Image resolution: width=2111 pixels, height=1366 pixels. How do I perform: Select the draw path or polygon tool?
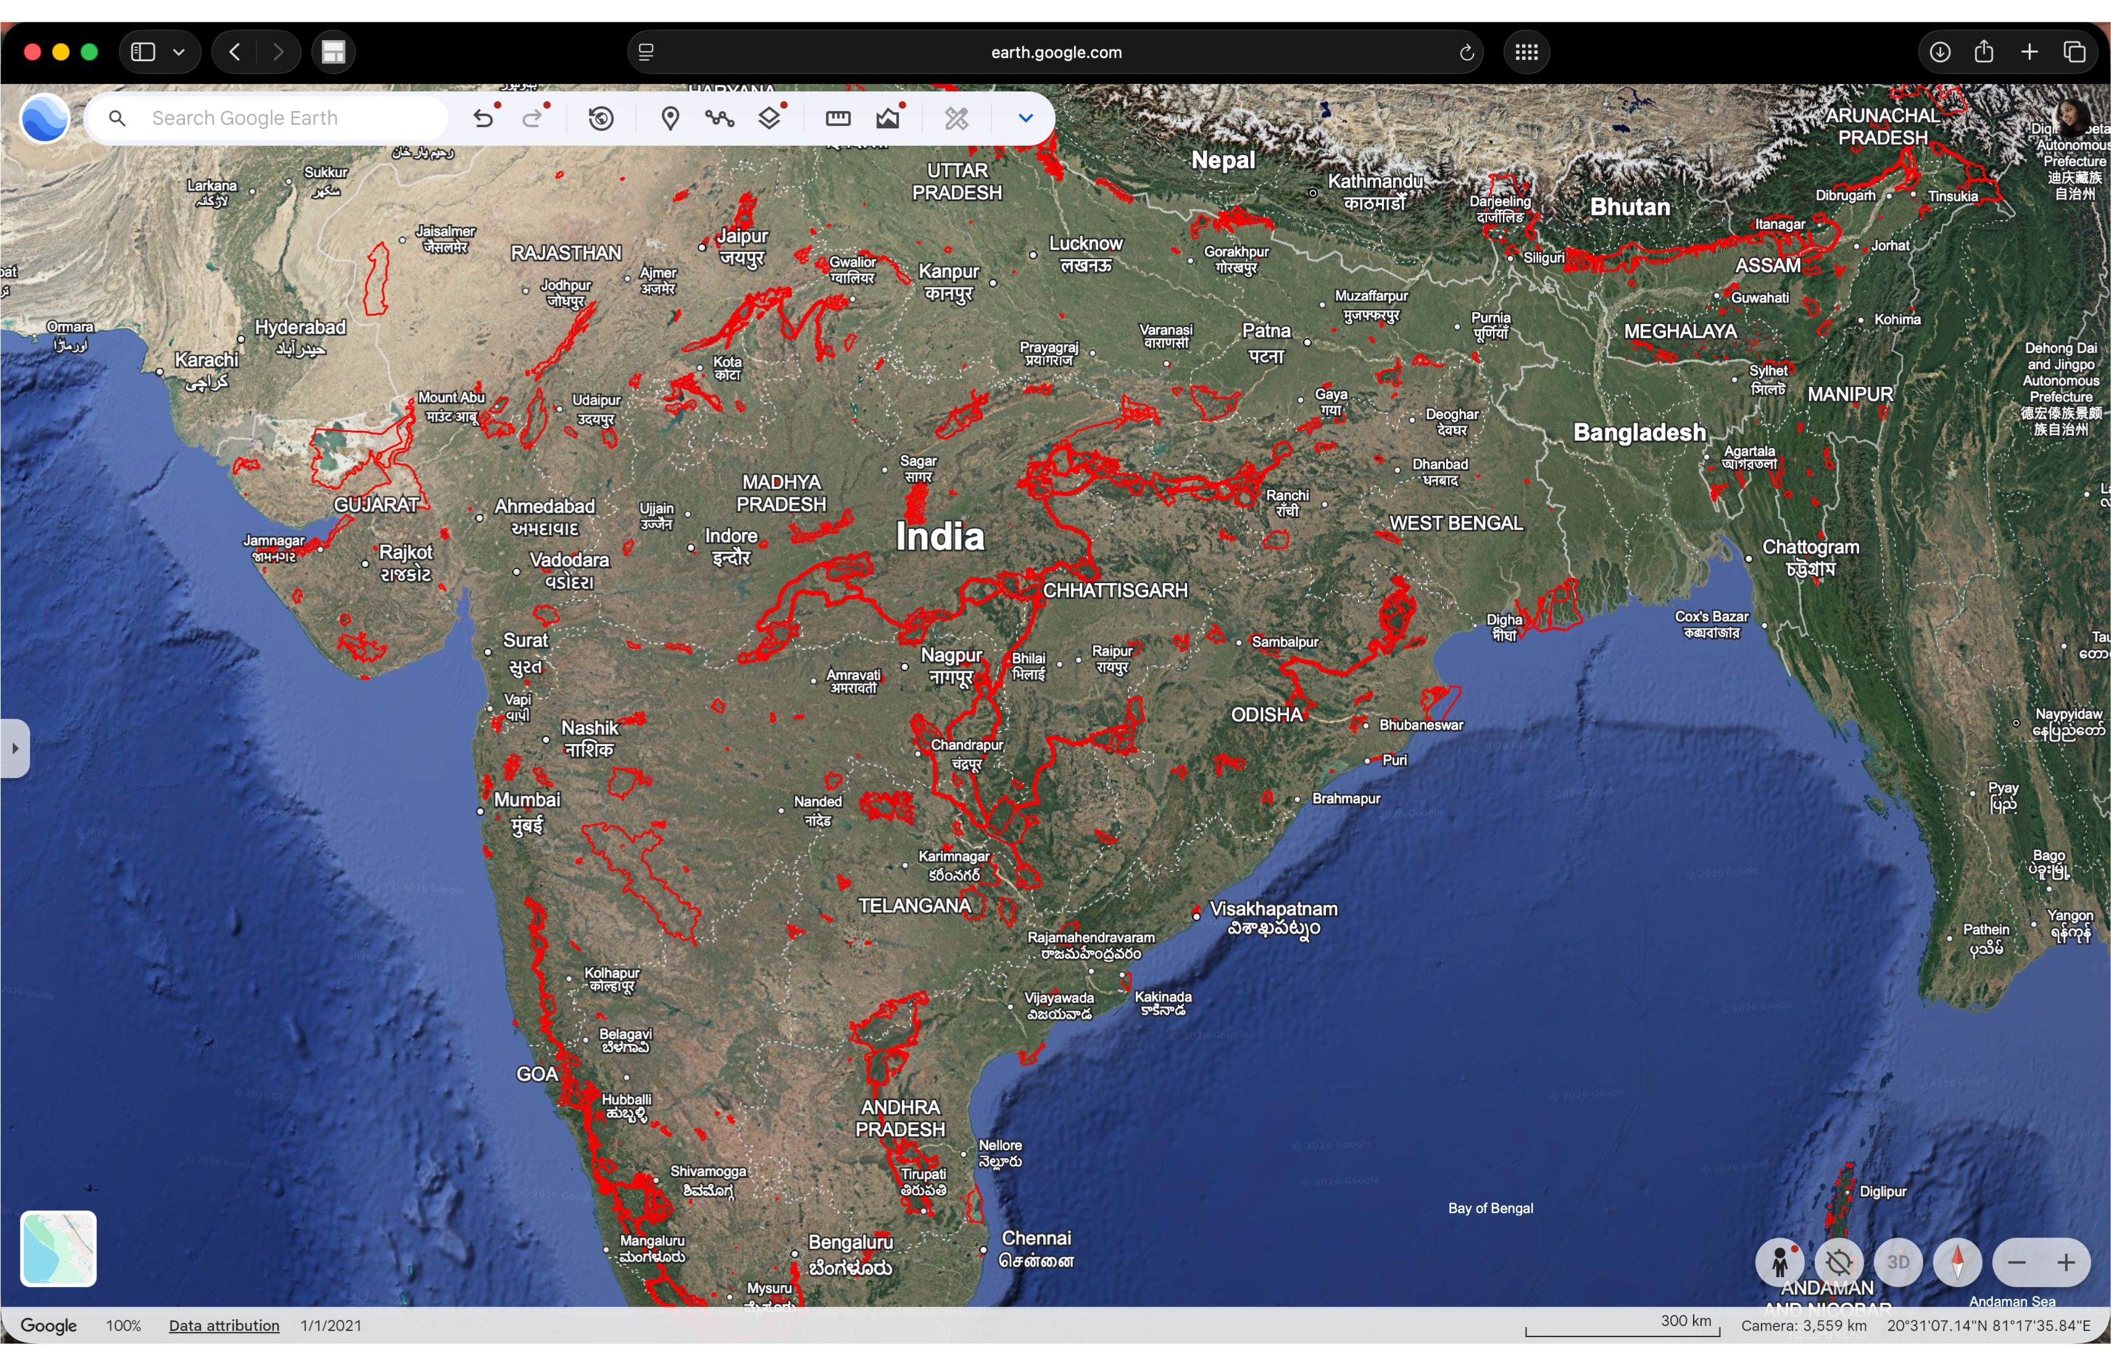[719, 118]
